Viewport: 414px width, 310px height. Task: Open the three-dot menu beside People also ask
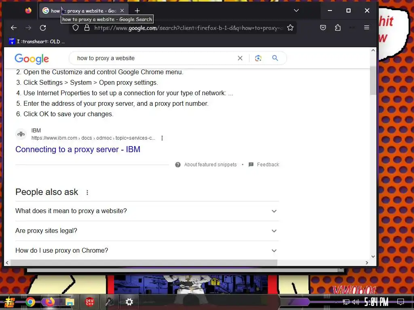[87, 193]
